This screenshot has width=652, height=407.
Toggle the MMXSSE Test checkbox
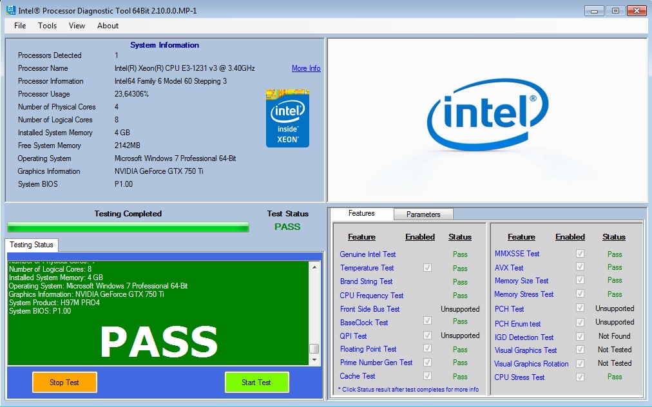[x=580, y=253]
